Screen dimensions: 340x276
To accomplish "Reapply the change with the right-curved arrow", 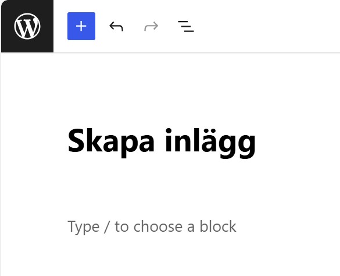I will click(x=151, y=26).
